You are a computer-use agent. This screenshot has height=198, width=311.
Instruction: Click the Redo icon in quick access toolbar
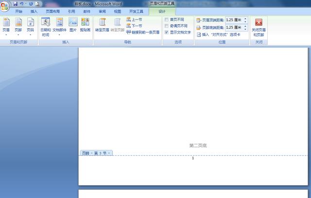(31, 4)
